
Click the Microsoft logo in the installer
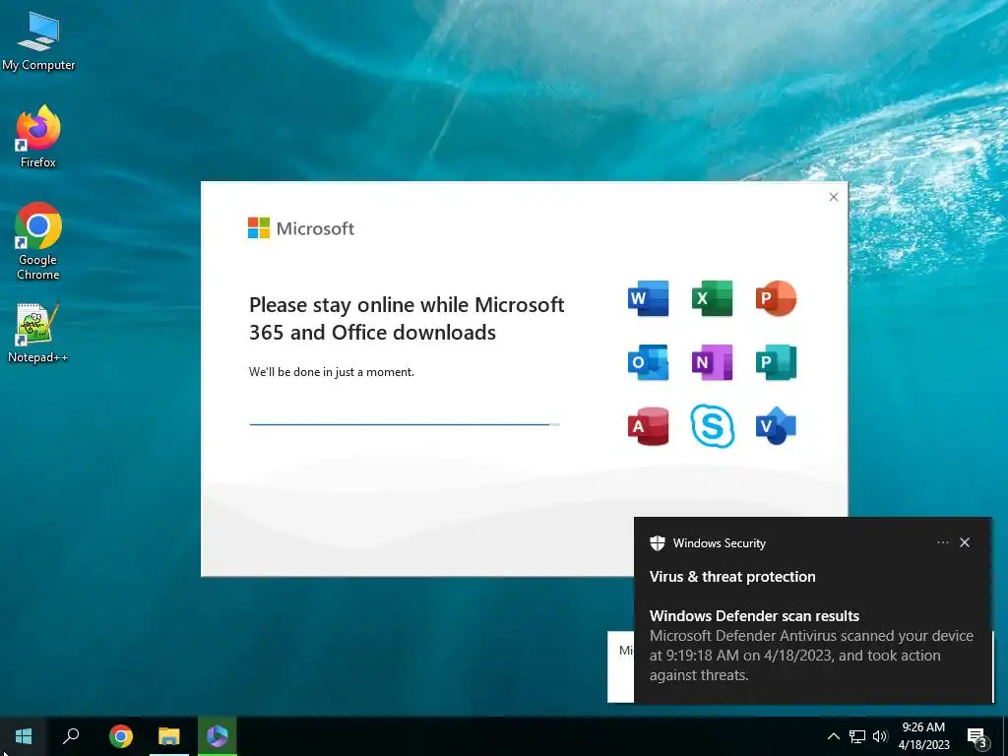tap(301, 228)
